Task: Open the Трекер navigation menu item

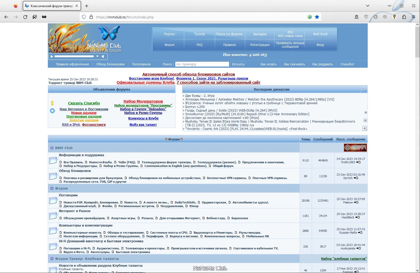Action: coord(199,34)
